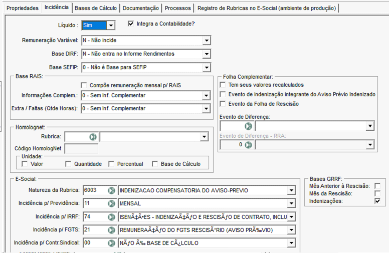
Task: Tick the Base de Cálculo unit checkbox
Action: click(155, 164)
